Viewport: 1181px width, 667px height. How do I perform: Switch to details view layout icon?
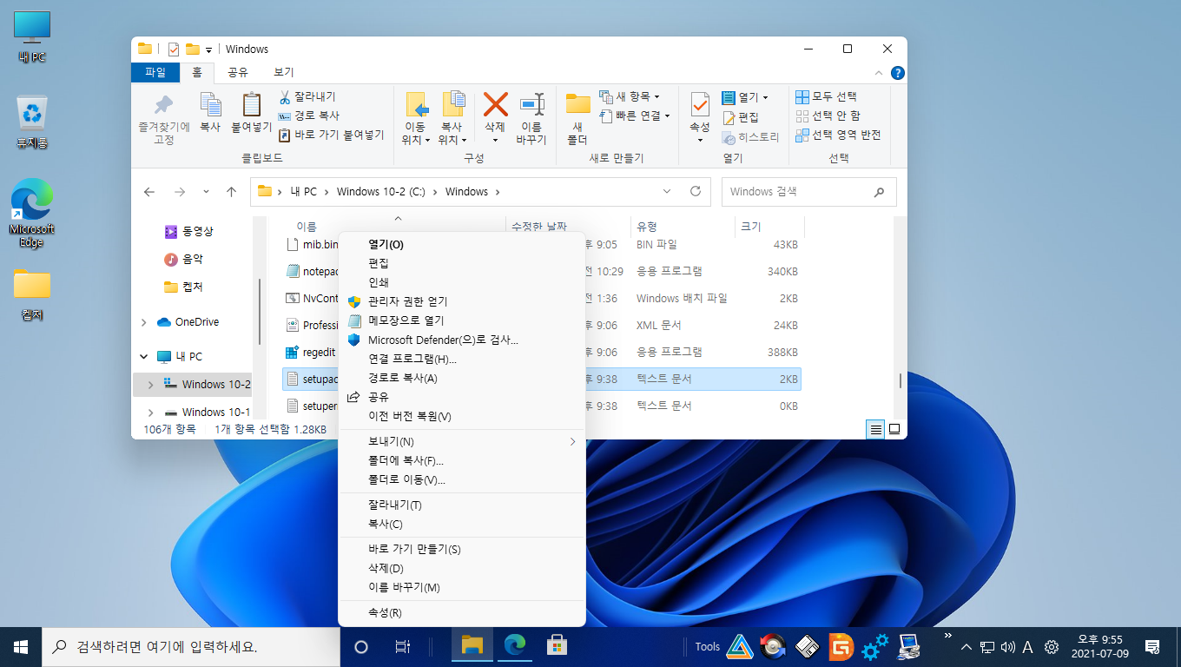pos(876,429)
